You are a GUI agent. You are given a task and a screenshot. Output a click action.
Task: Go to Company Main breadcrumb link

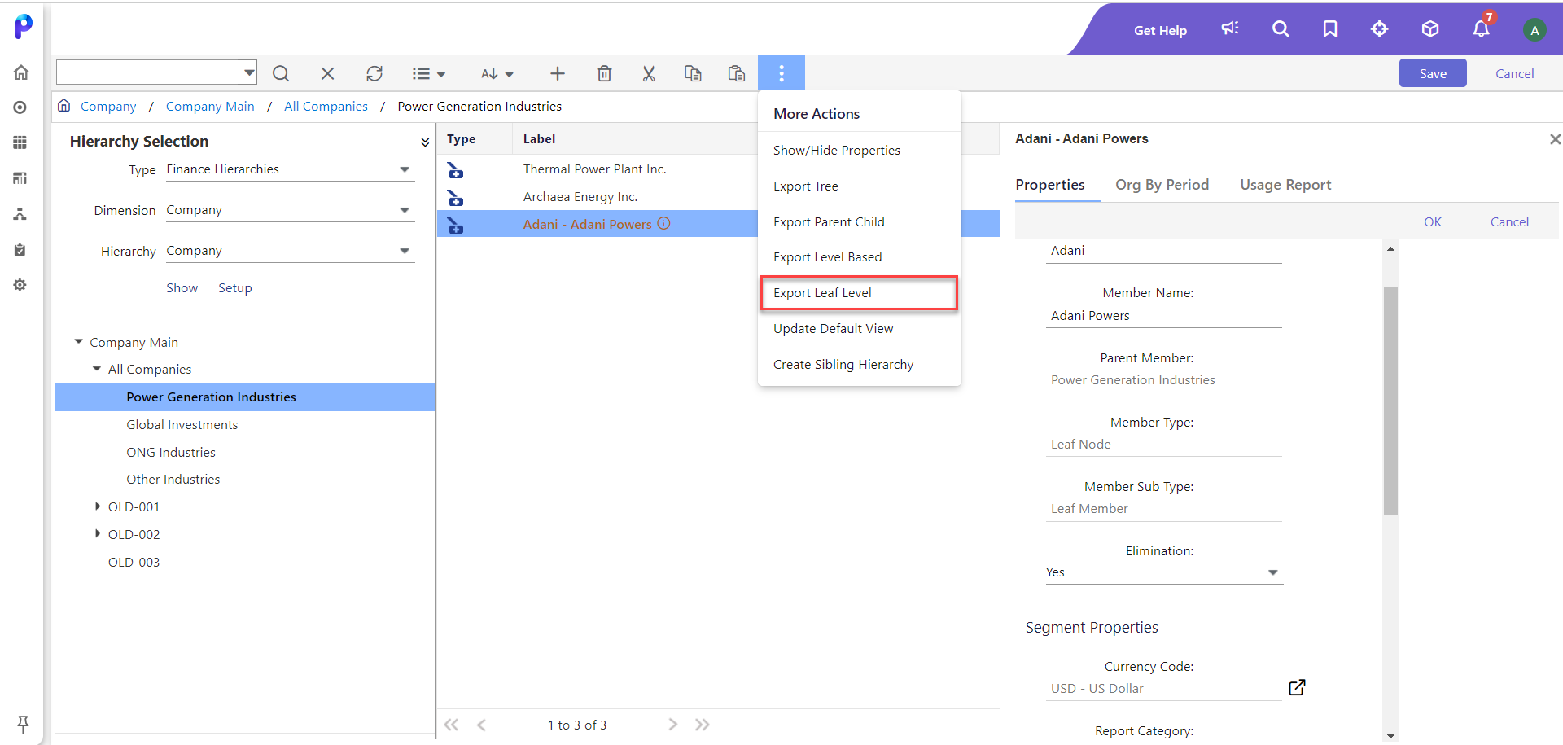210,107
